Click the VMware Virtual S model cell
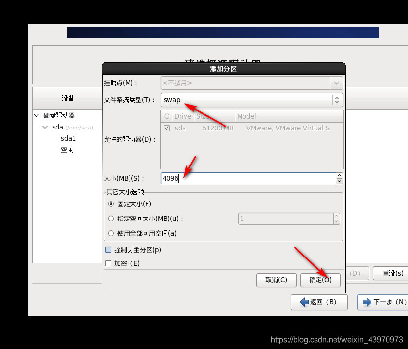Viewport: 408px width, 349px height. (x=288, y=128)
